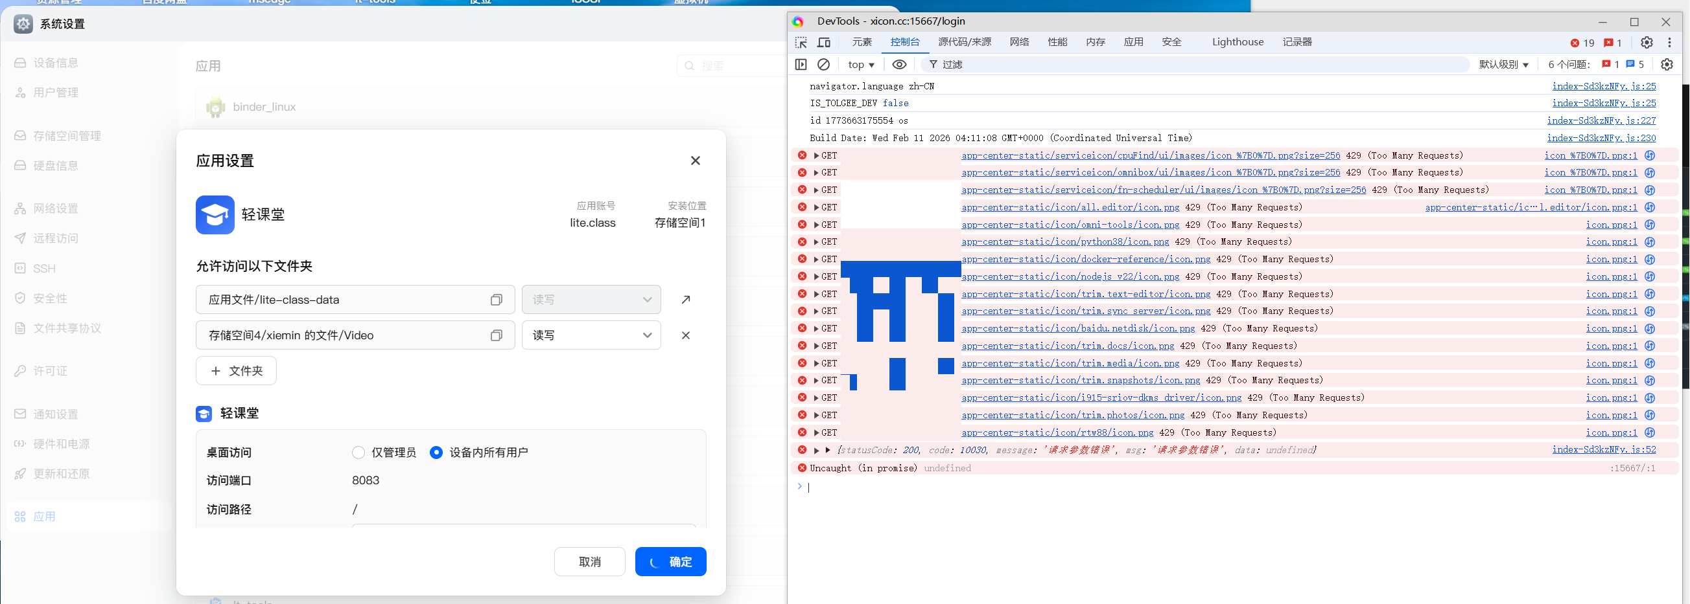Switch to the 内存 tab in DevTools
The image size is (1690, 604).
pos(1095,42)
